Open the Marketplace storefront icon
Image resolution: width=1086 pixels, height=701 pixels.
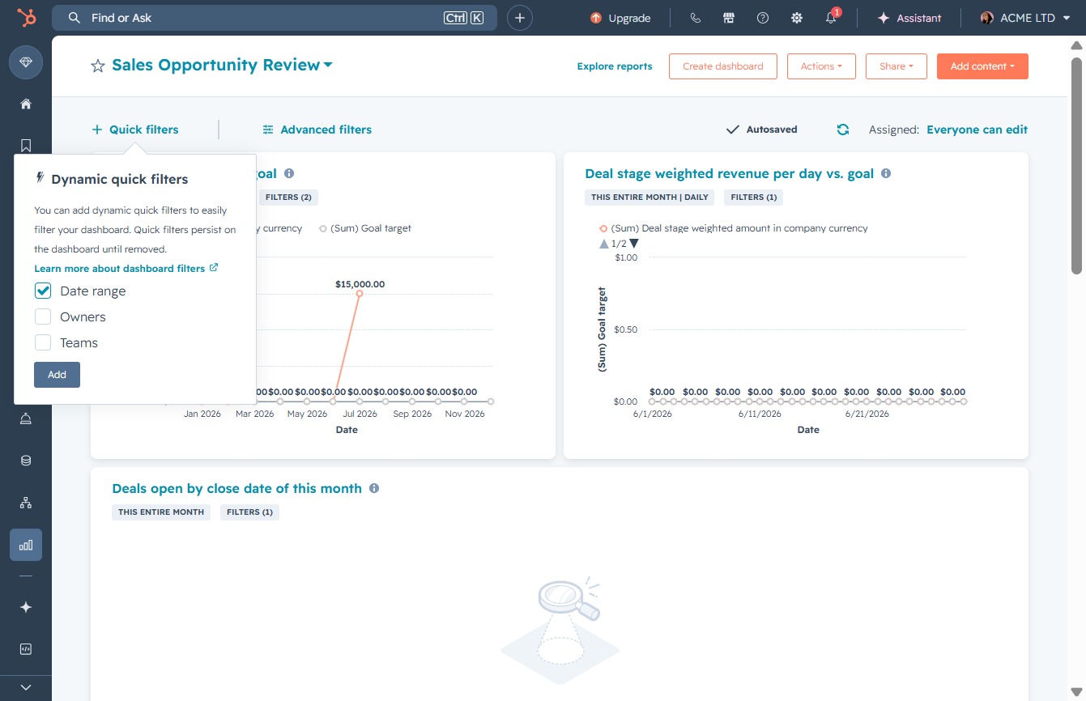729,18
